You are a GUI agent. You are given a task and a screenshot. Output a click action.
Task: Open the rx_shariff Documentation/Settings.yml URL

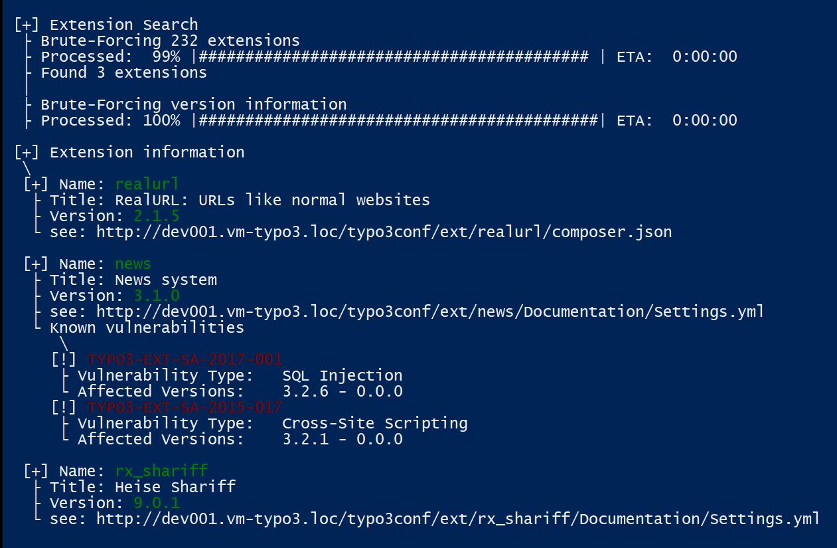coord(458,519)
